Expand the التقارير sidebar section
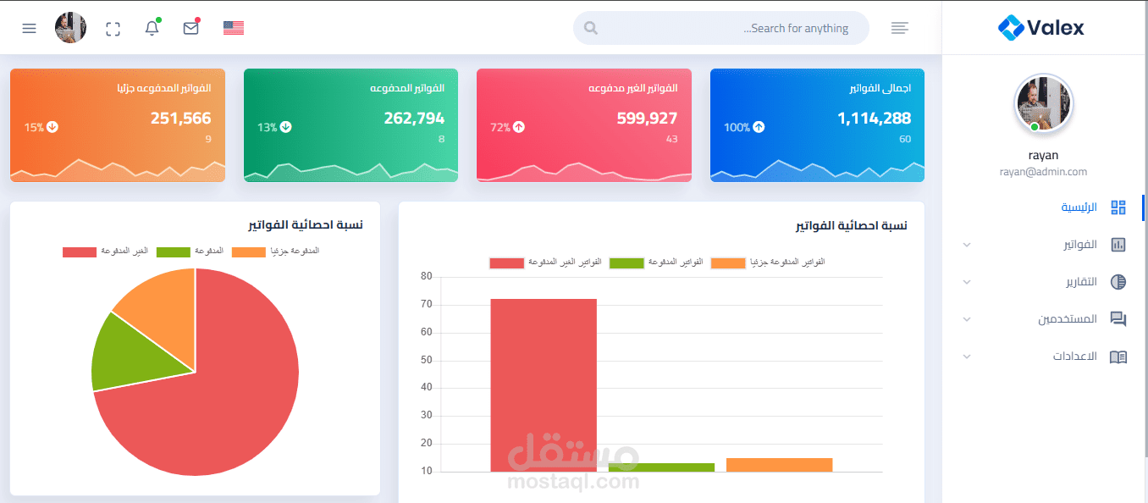1148x503 pixels. 966,281
